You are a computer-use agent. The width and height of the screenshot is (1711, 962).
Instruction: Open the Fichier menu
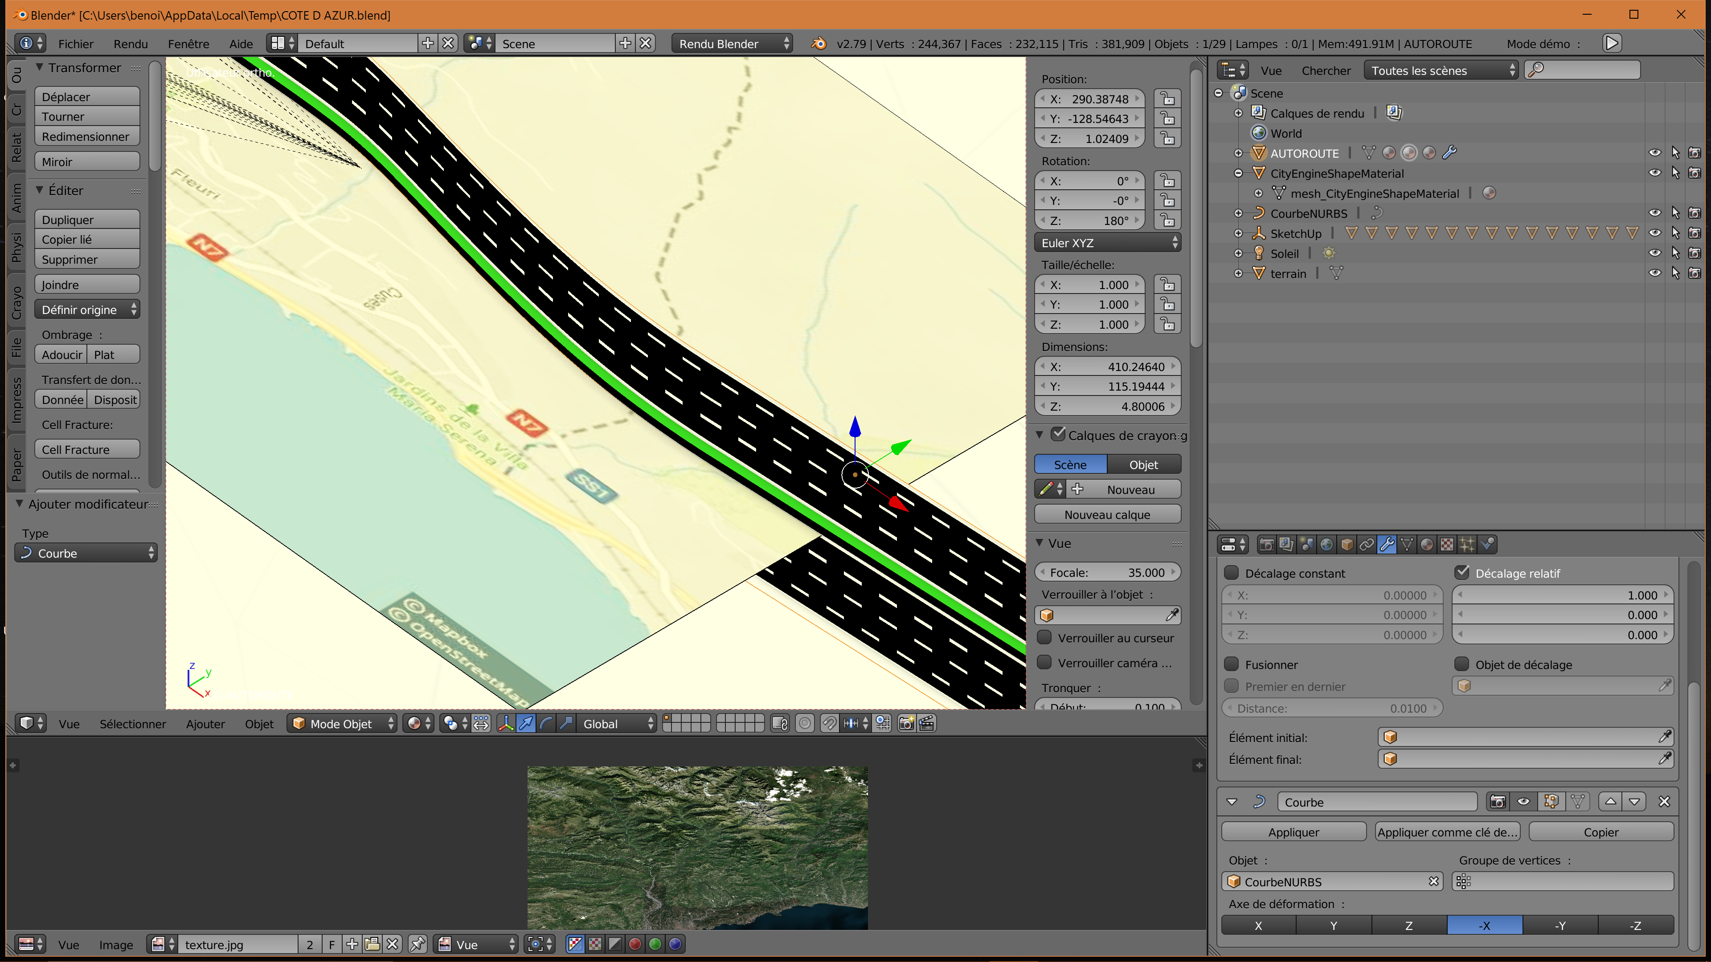tap(76, 44)
